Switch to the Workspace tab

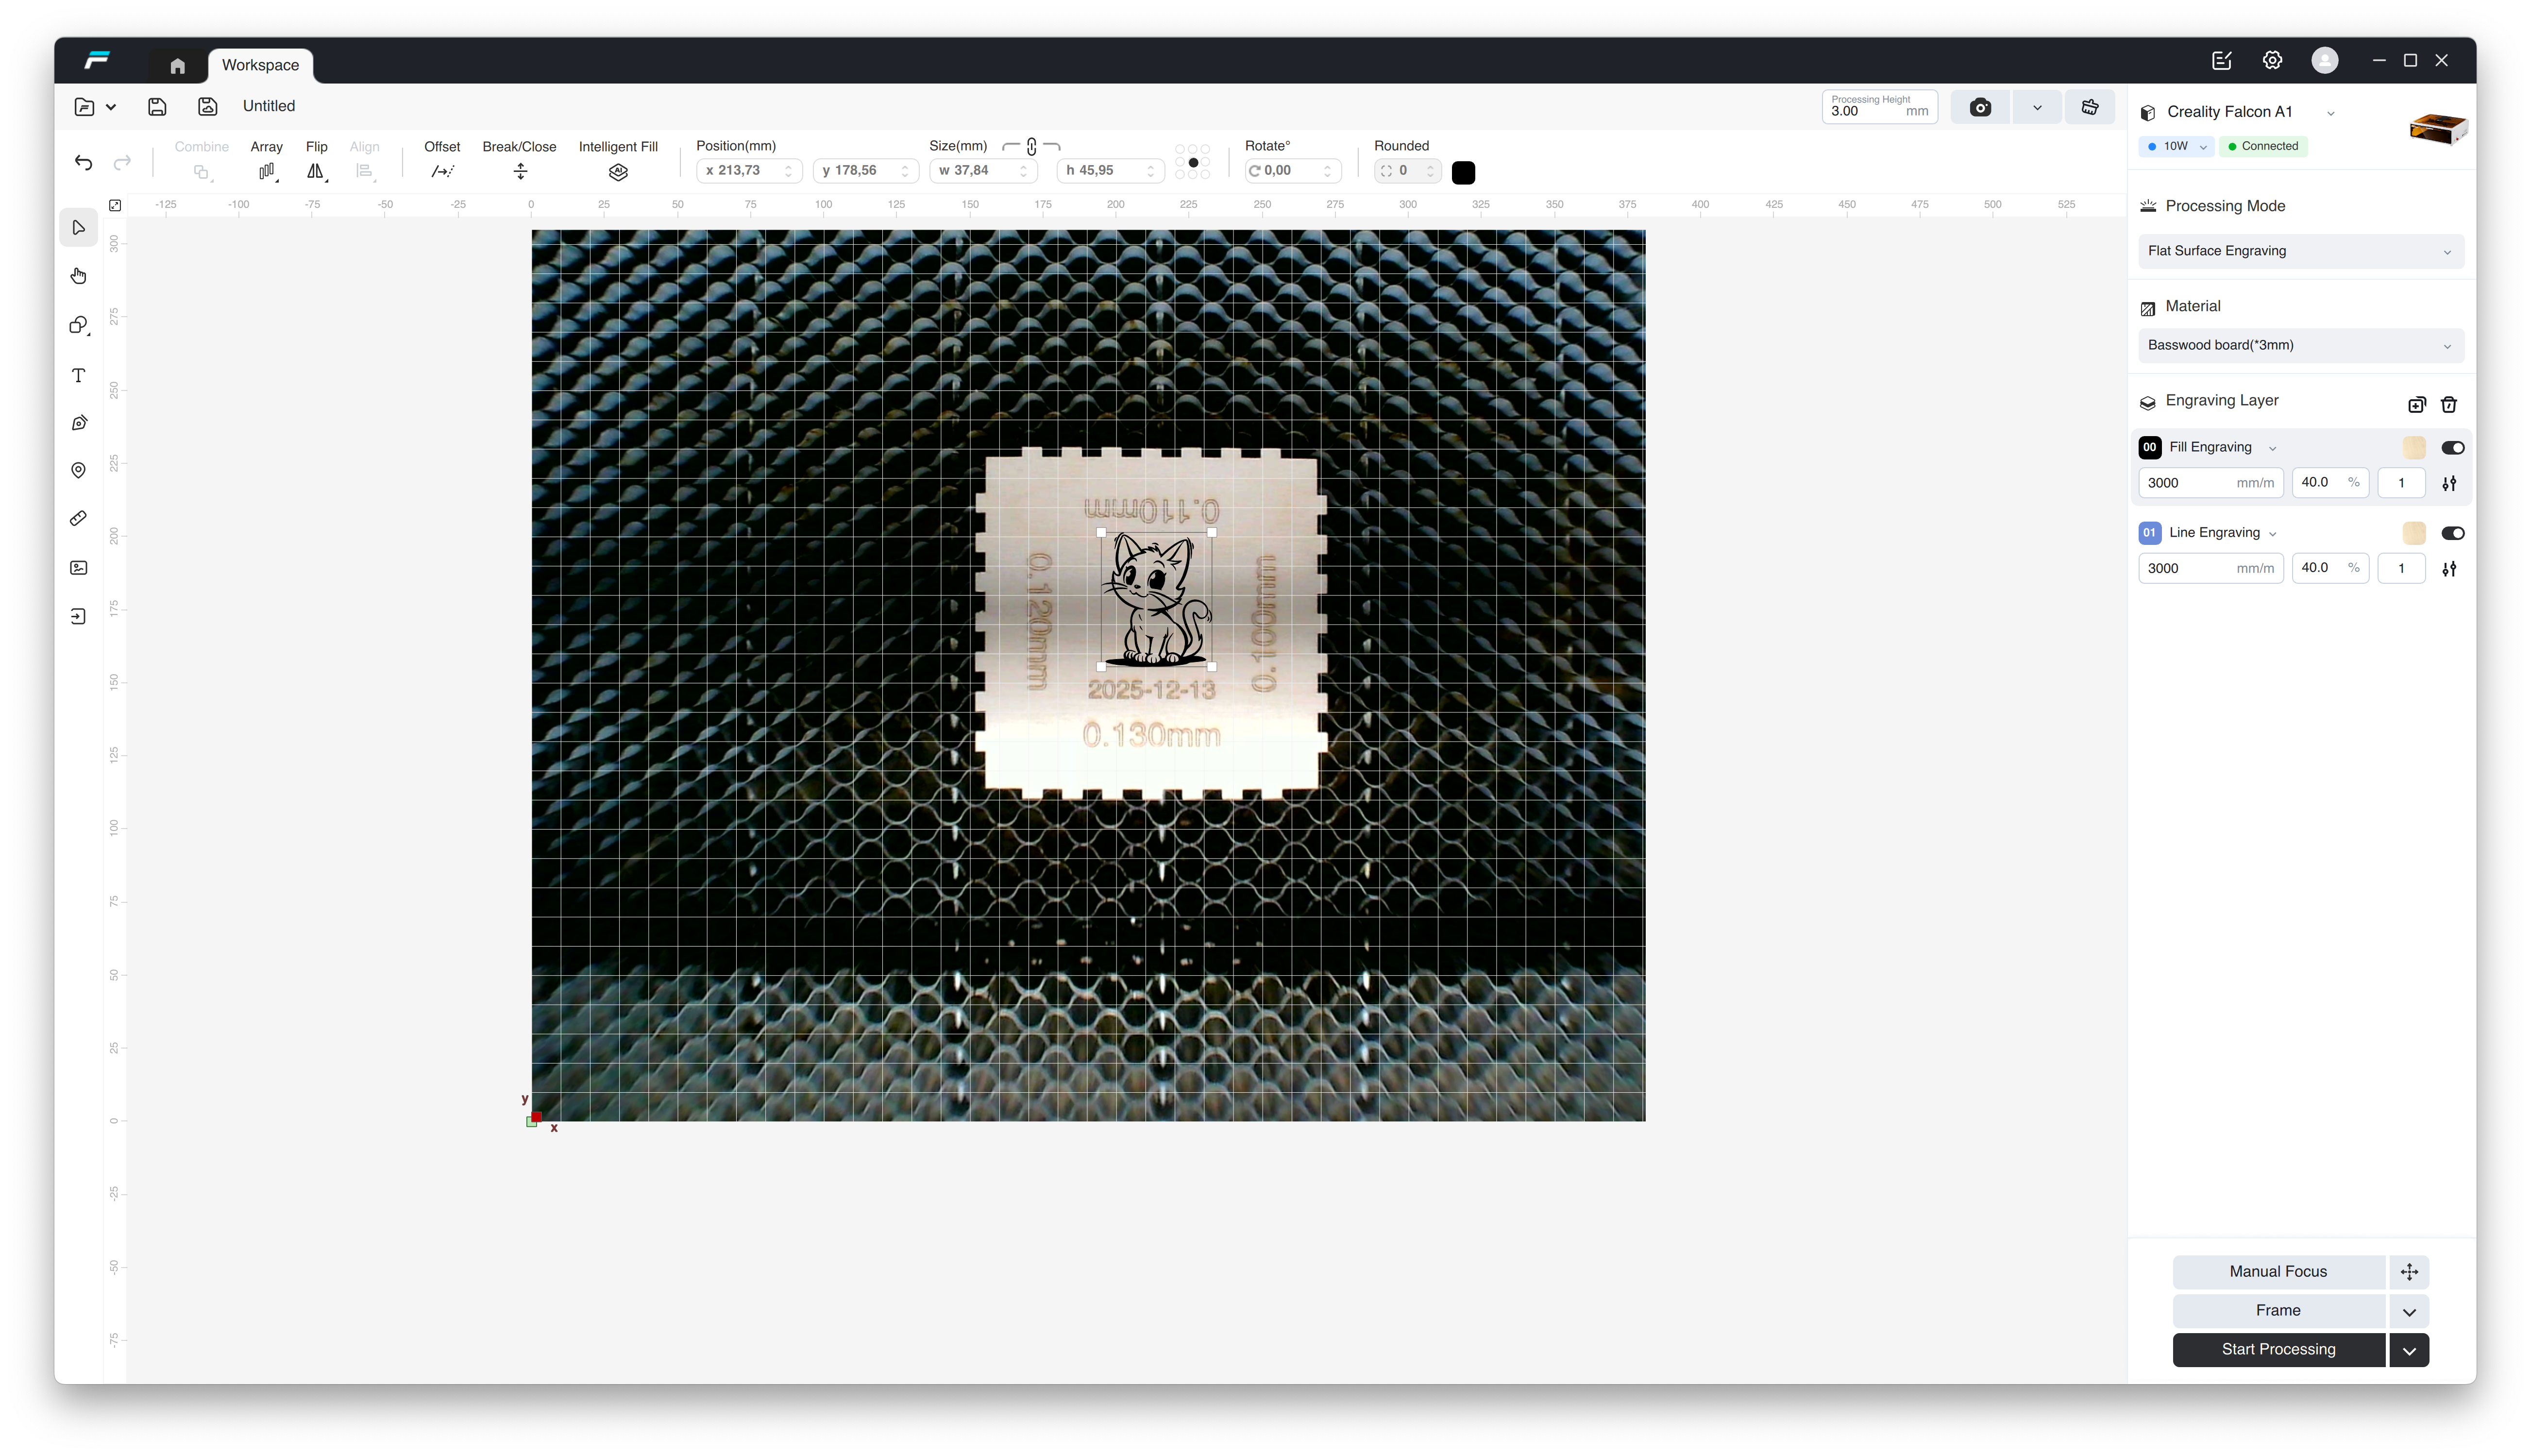260,65
